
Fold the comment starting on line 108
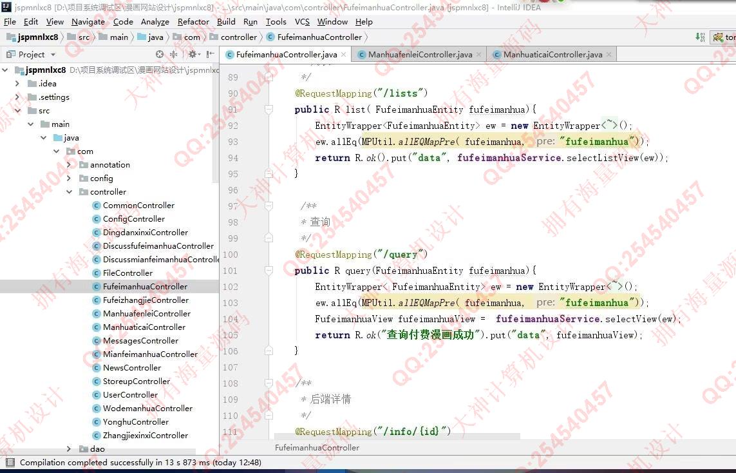coord(269,383)
